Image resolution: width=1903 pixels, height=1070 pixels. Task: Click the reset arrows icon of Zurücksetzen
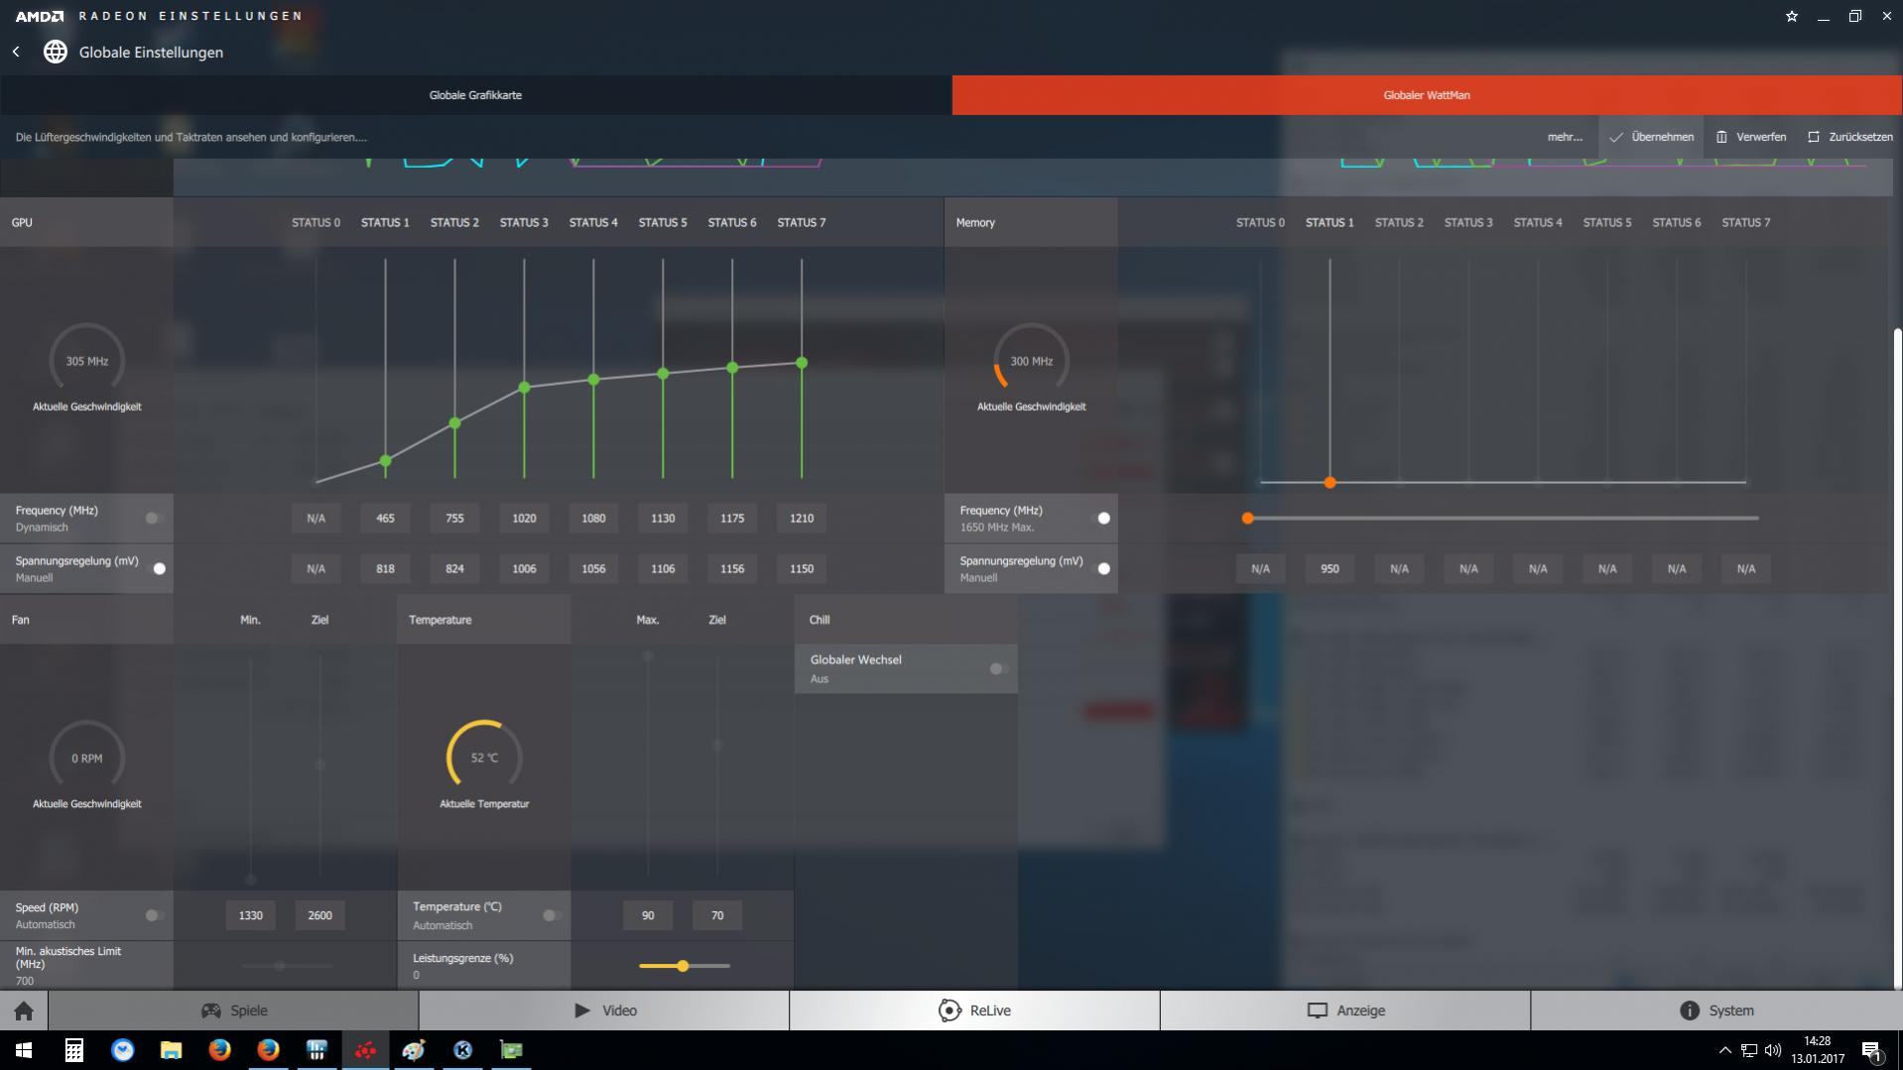click(x=1814, y=137)
